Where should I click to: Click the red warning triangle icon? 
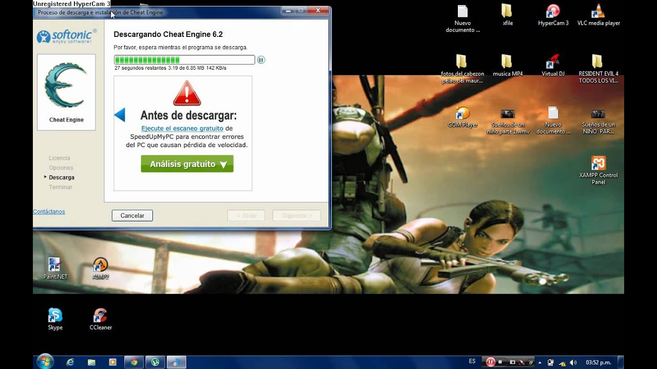tap(187, 93)
